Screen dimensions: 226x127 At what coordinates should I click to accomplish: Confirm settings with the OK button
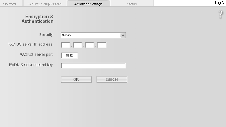point(76,79)
